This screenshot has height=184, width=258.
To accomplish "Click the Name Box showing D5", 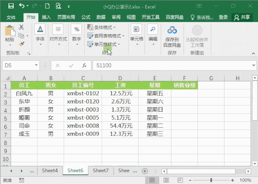I will tap(18, 66).
